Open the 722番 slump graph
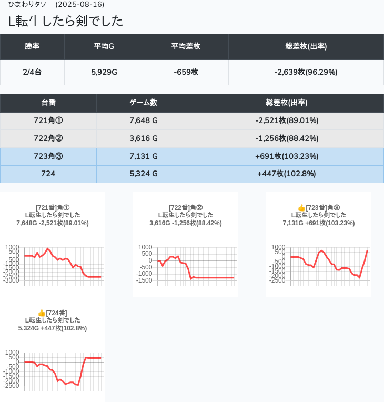This screenshot has width=384, height=402. tap(186, 263)
